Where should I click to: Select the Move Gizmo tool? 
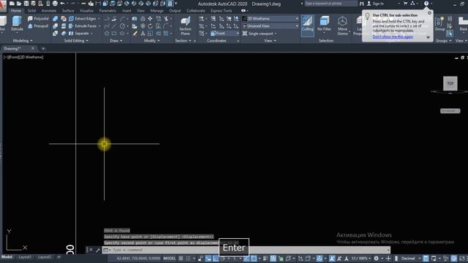coord(342,26)
